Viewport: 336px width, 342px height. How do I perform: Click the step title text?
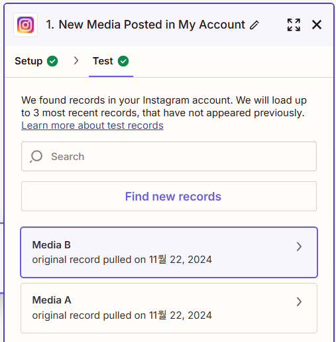[145, 25]
